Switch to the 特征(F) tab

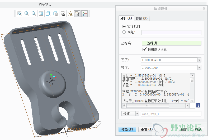141,19
